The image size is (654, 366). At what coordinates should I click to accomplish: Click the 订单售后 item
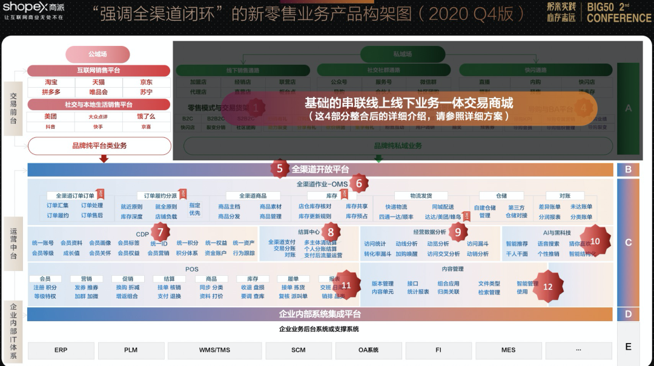92,215
